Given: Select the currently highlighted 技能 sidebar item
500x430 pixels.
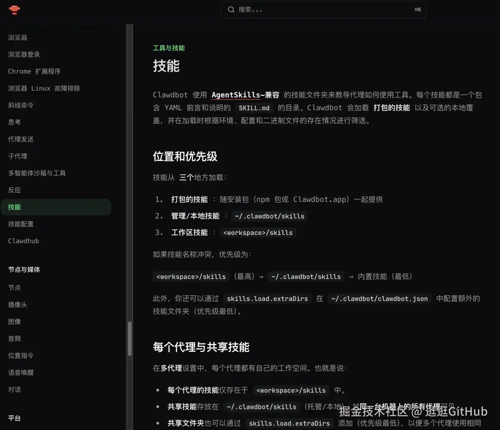Looking at the screenshot, I should pos(14,207).
